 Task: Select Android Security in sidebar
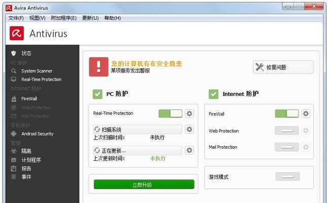[x=38, y=133]
